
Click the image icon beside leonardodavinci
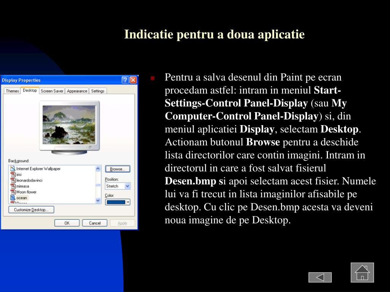tap(13, 180)
